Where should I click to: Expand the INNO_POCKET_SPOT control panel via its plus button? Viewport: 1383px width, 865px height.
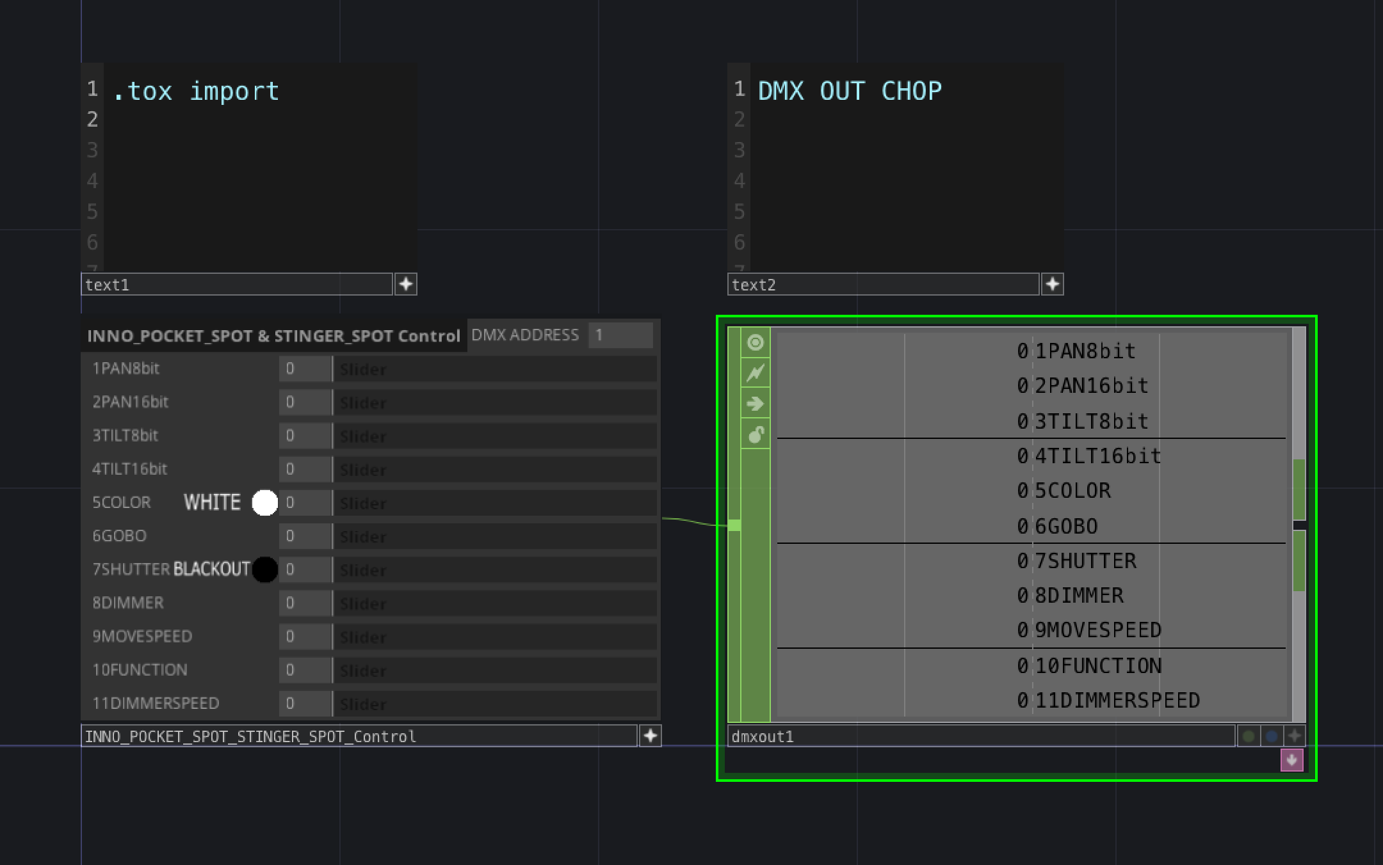[x=649, y=736]
